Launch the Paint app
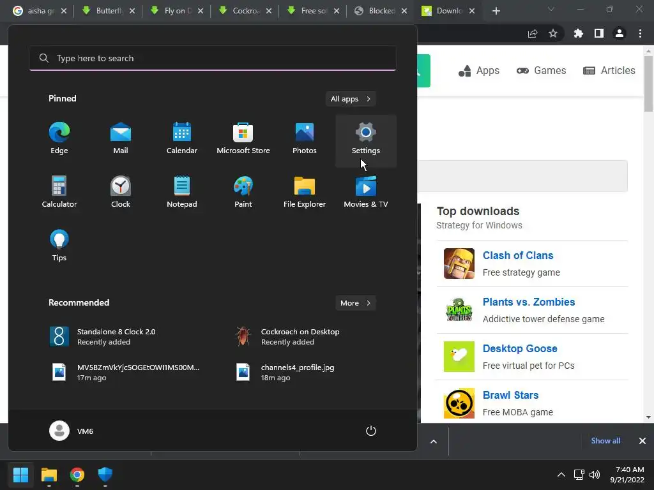 point(243,193)
